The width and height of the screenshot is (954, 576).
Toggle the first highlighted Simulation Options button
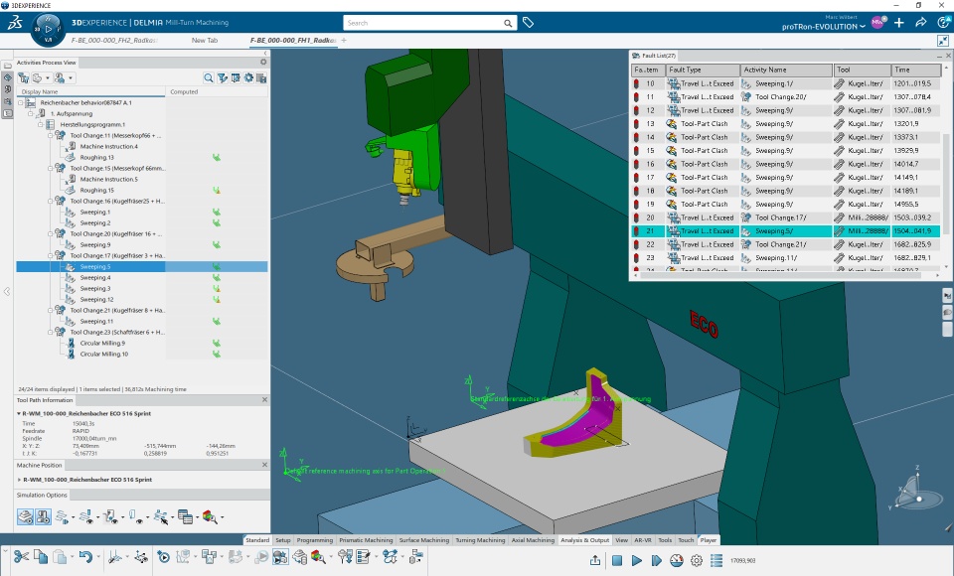point(25,517)
